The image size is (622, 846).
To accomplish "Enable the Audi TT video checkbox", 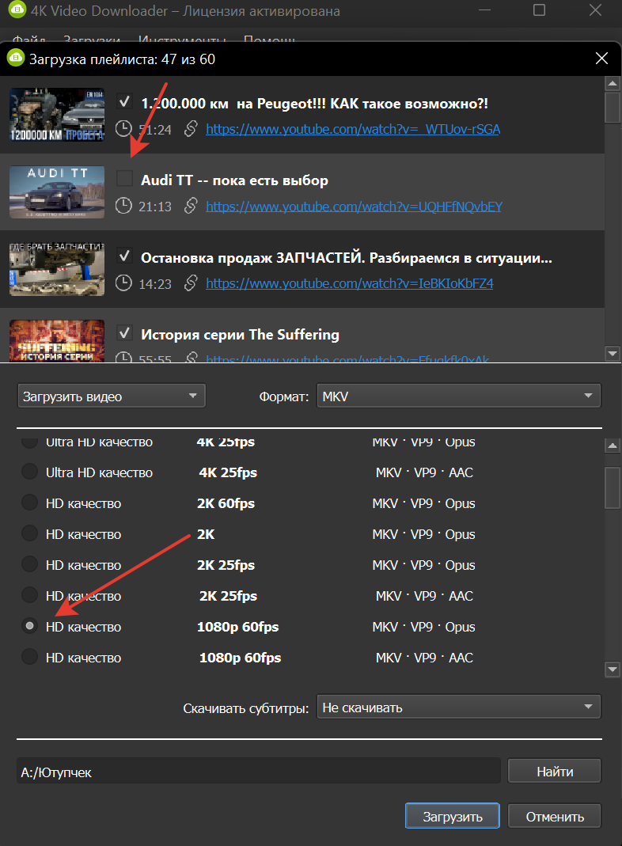I will pos(124,179).
